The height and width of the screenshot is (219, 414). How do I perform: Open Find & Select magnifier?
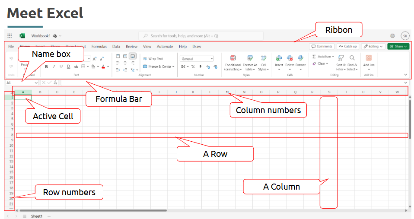click(352, 63)
